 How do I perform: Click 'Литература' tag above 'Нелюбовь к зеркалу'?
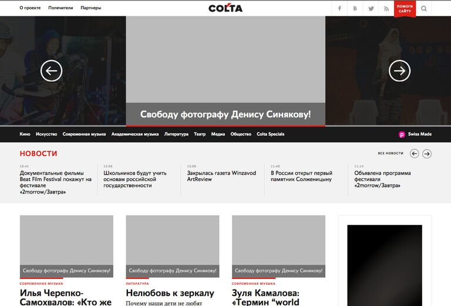[137, 283]
